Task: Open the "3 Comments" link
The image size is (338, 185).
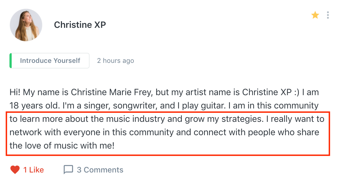Action: click(x=100, y=170)
